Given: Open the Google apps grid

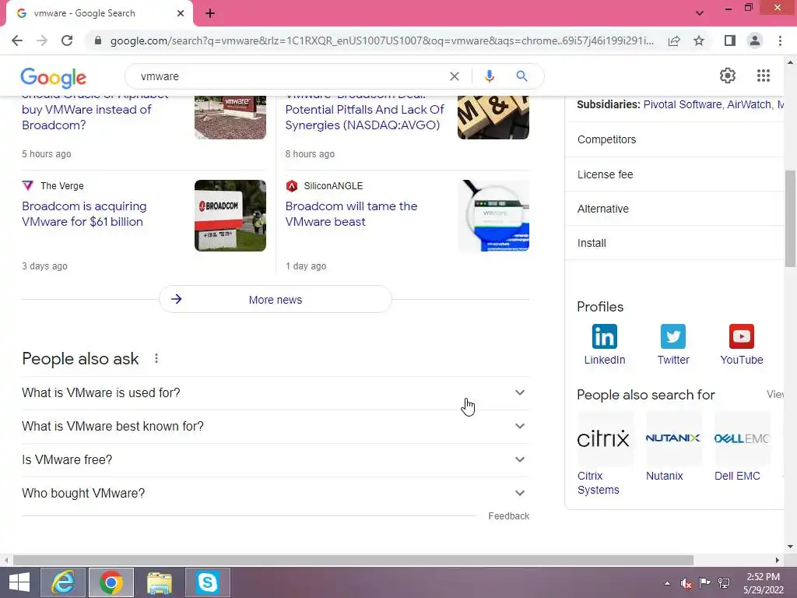Looking at the screenshot, I should click(x=763, y=76).
